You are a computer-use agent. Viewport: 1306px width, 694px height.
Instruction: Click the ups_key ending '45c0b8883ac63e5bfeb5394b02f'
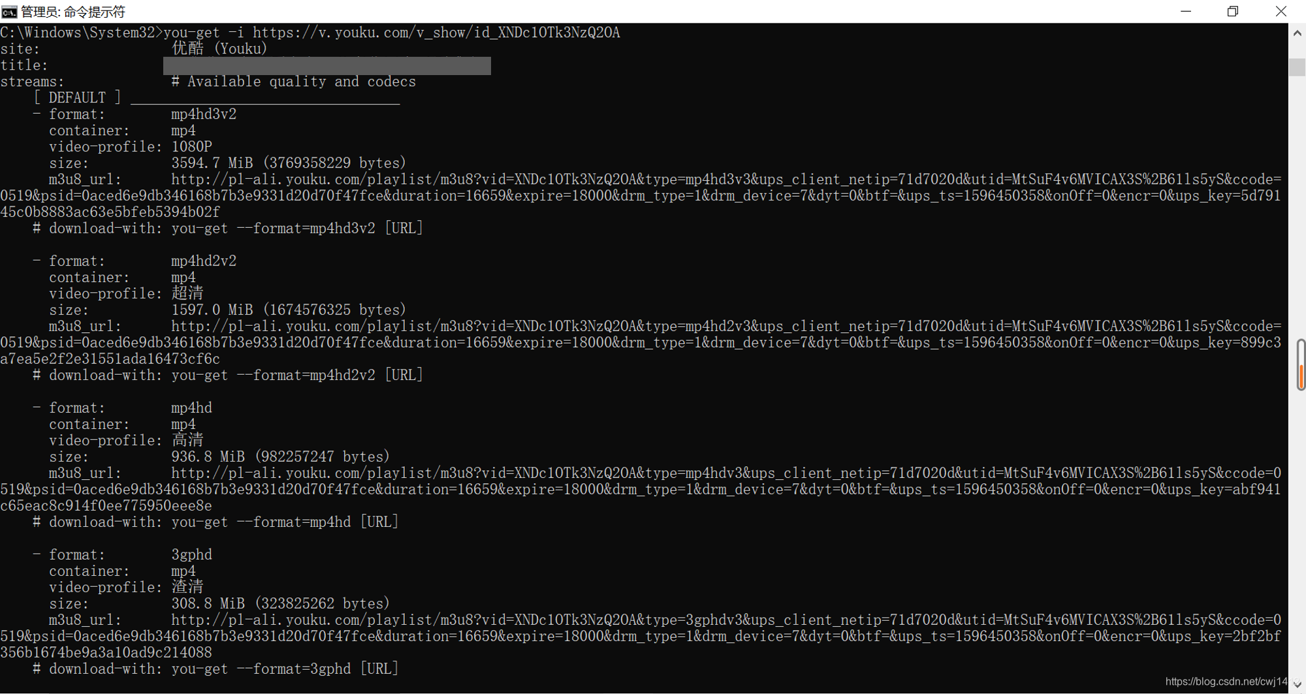pos(110,212)
